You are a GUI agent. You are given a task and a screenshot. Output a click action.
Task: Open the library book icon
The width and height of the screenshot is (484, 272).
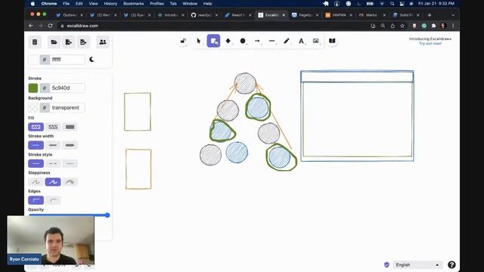(332, 41)
